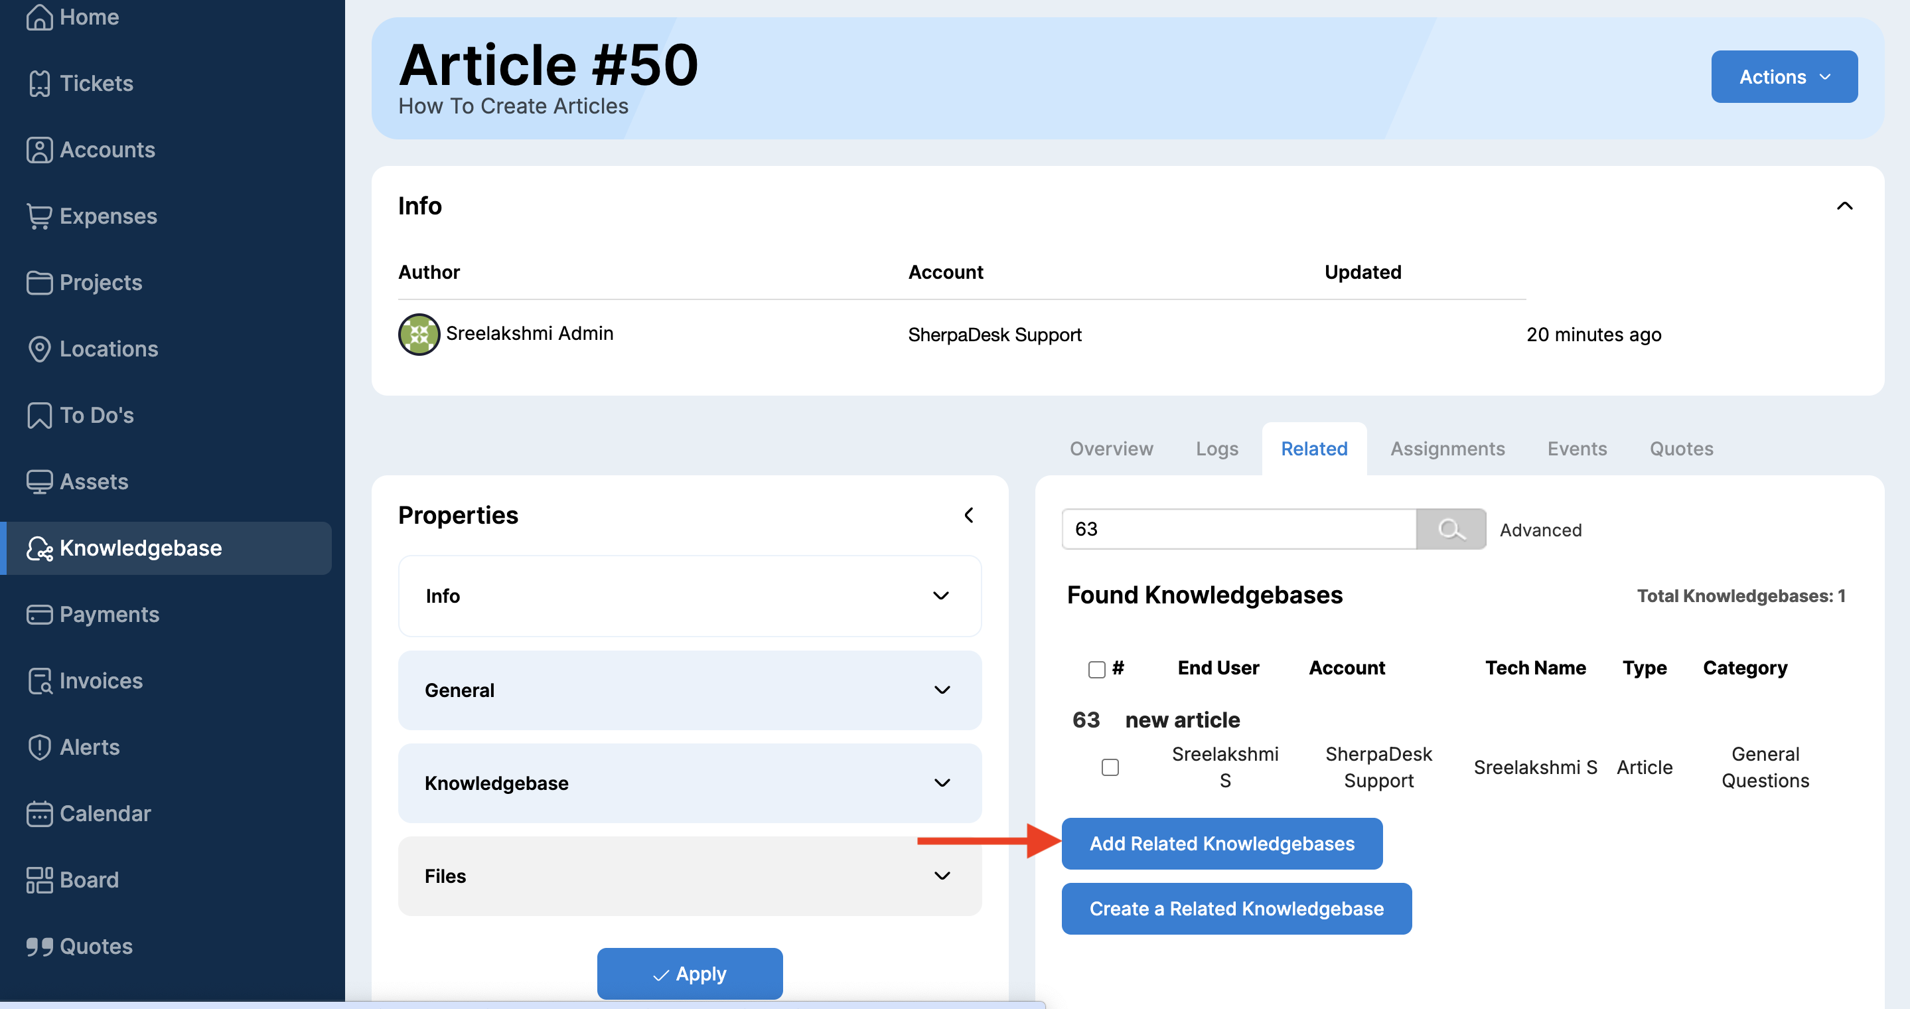Click Add Related Knowledgebases button
Viewport: 1910px width, 1009px height.
(1221, 843)
